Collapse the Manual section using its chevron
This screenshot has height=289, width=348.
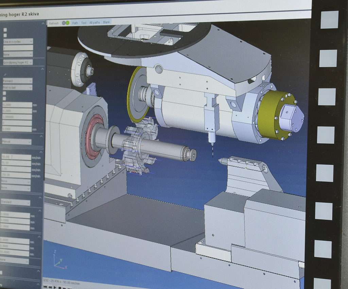pos(42,136)
